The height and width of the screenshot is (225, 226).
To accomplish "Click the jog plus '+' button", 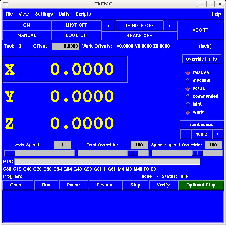I will click(x=218, y=134).
